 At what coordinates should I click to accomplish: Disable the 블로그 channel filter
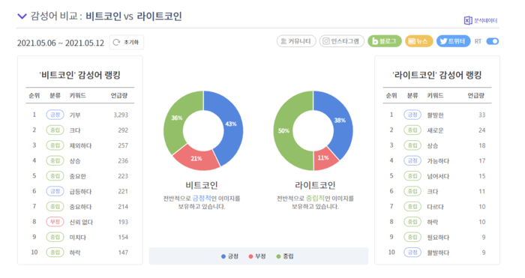384,41
